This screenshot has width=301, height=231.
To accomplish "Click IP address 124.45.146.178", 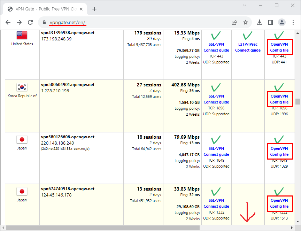I will click(56, 195).
